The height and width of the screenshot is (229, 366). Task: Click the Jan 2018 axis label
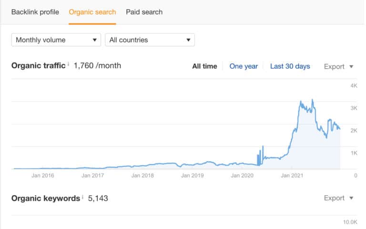tap(142, 176)
